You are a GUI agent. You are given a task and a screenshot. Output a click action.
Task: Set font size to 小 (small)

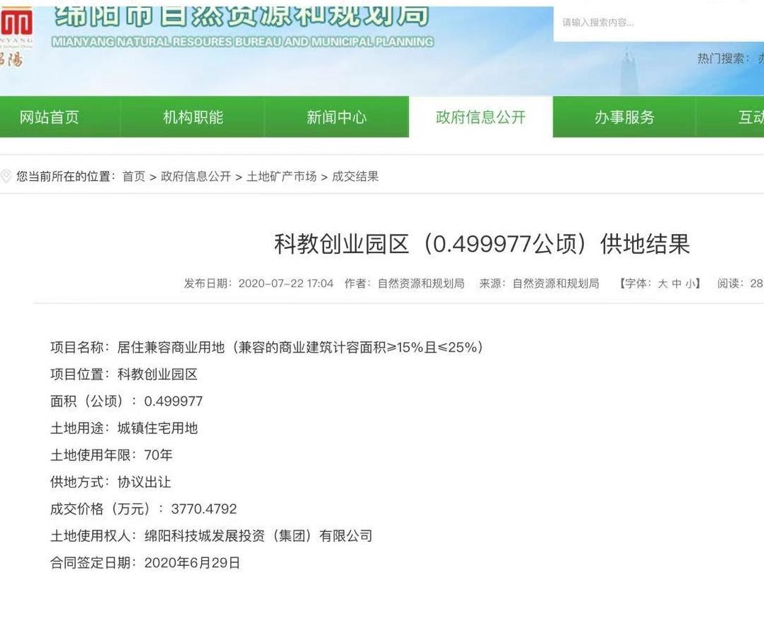[x=690, y=284]
